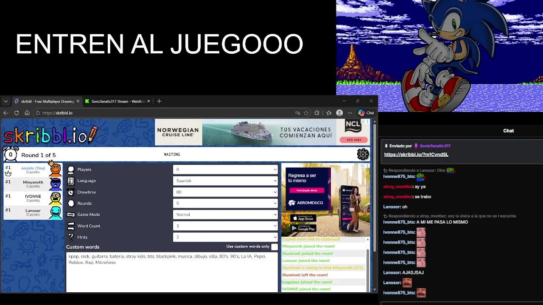This screenshot has width=543, height=305.
Task: Open the Game Mode dropdown showing Normal
Action: [x=225, y=215]
